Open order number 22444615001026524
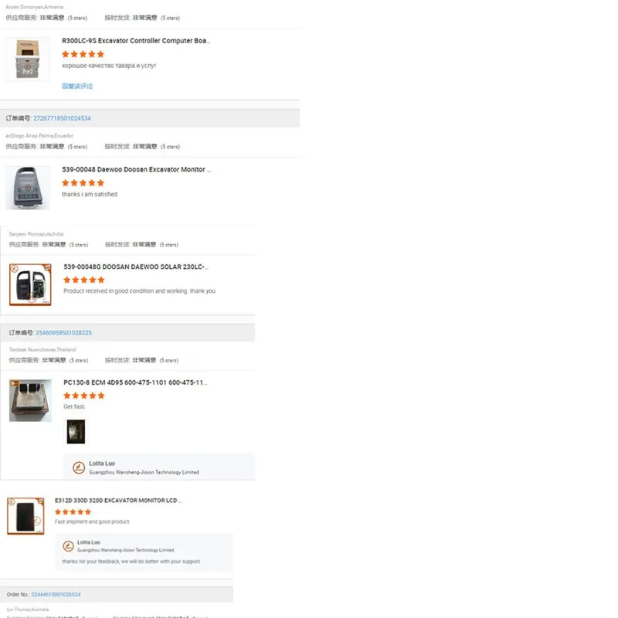The width and height of the screenshot is (618, 618). [56, 594]
